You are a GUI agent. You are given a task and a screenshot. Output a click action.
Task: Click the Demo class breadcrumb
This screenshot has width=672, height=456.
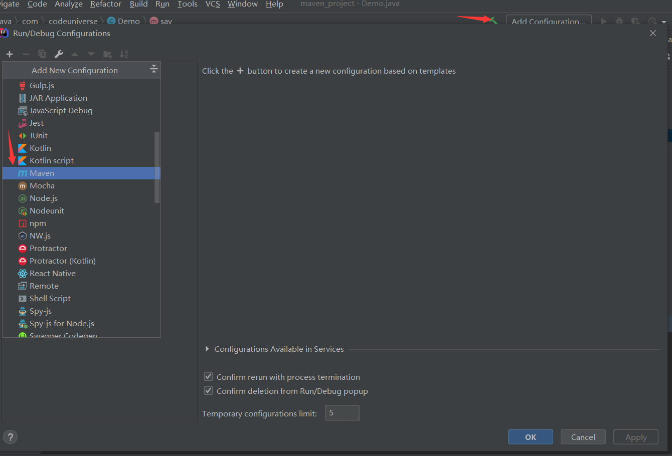tap(123, 21)
